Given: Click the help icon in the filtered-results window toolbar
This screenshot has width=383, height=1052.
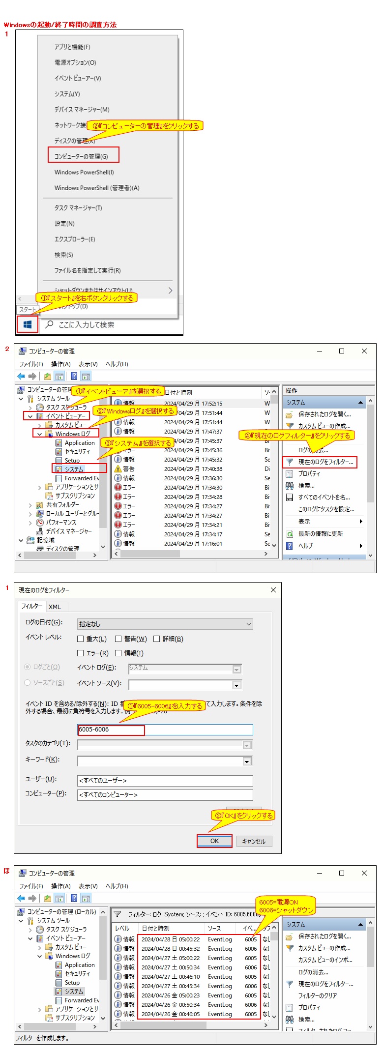Looking at the screenshot, I should pyautogui.click(x=74, y=898).
